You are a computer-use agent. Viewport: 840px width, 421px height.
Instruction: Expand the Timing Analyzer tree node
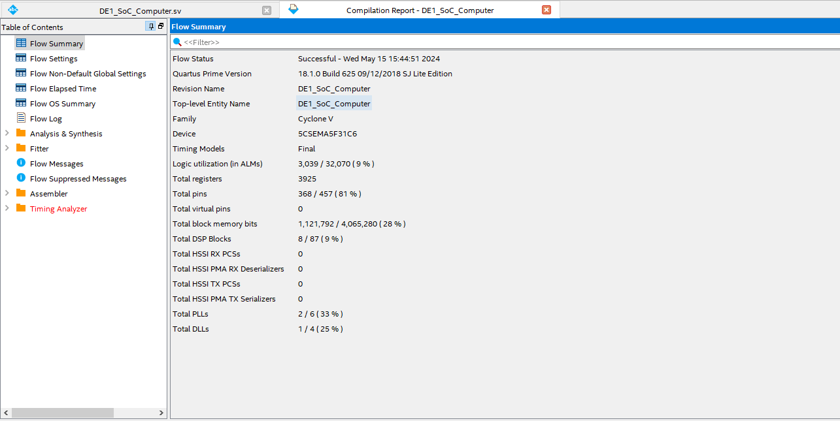pos(7,208)
